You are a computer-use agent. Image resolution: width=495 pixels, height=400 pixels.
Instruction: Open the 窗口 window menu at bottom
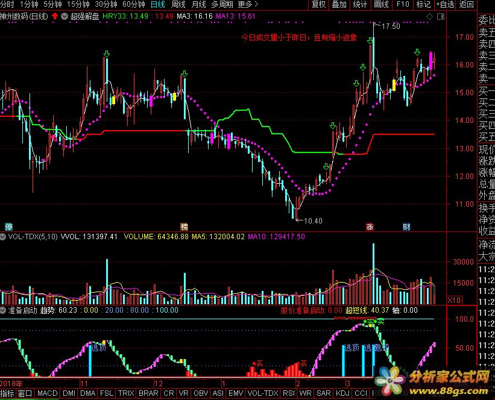click(x=25, y=393)
